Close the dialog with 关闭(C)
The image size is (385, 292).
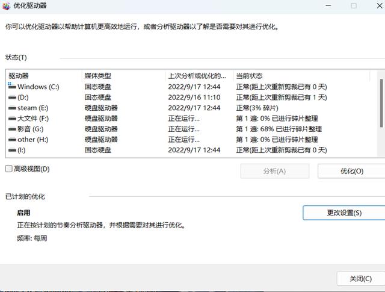pos(360,279)
